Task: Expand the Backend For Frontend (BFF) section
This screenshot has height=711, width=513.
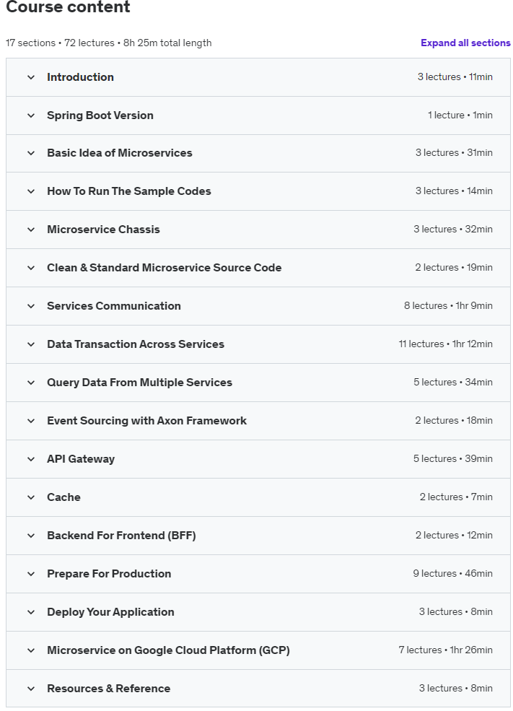Action: (x=258, y=536)
